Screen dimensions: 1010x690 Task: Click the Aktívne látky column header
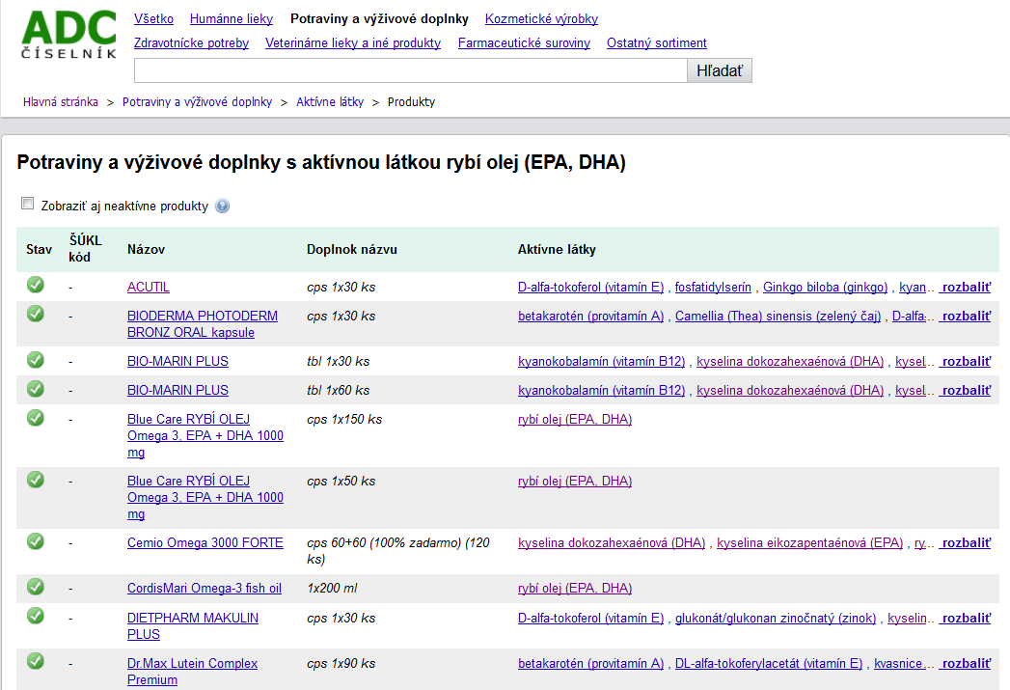coord(557,249)
